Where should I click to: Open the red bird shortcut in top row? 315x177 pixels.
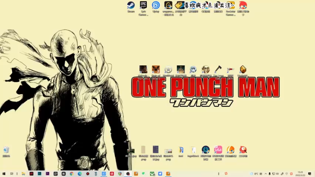[x=243, y=8]
